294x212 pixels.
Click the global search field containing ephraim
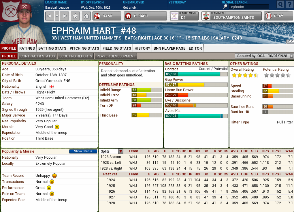(x=249, y=7)
